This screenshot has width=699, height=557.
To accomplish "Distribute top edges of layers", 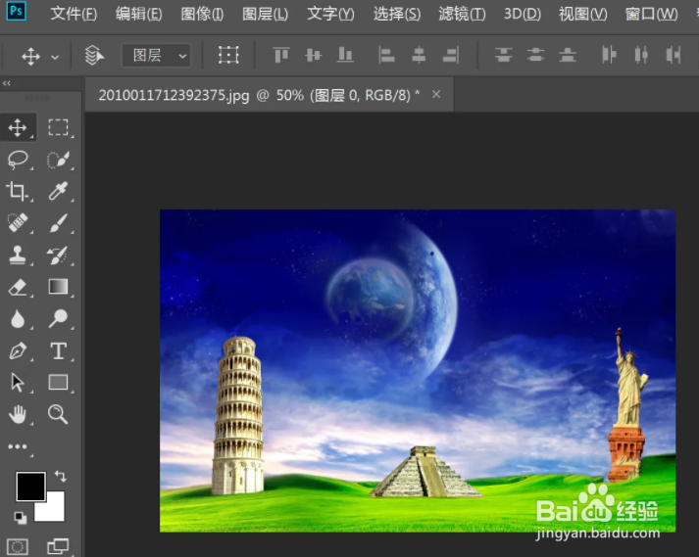I will click(x=504, y=55).
